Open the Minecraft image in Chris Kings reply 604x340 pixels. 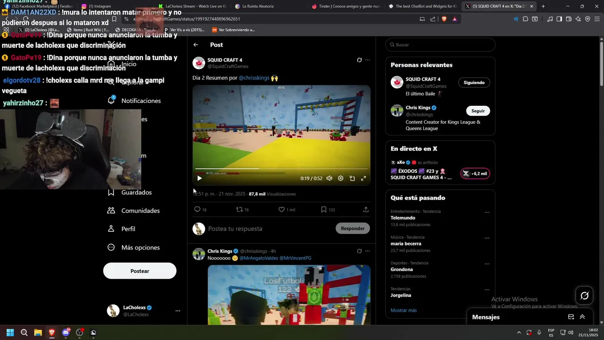point(289,295)
